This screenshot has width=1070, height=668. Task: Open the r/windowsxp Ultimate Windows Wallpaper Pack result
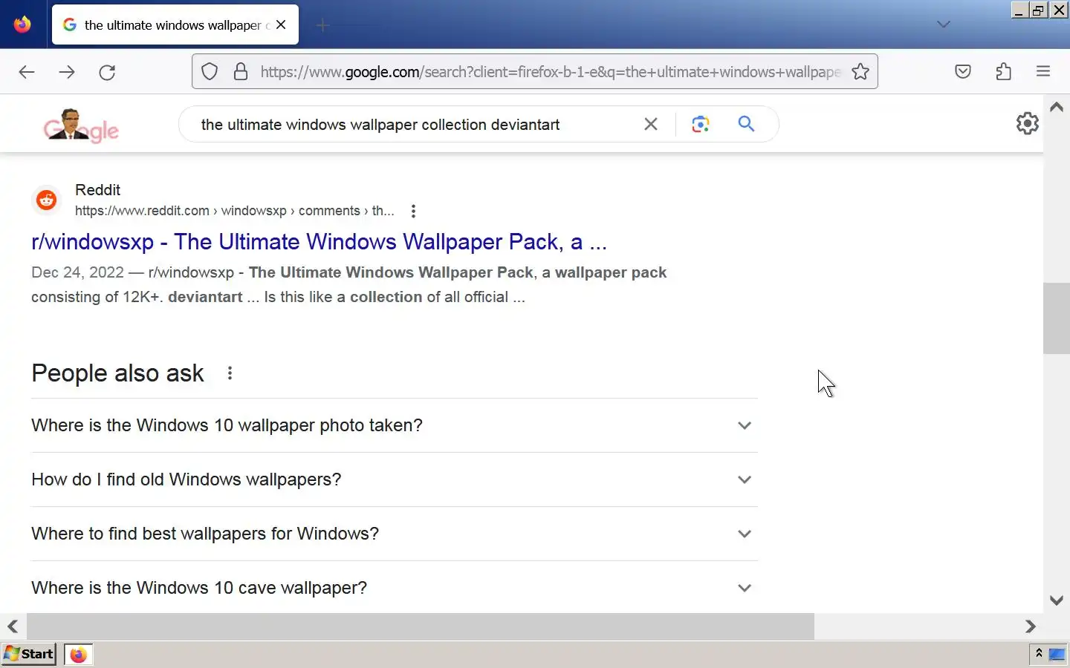[x=320, y=242]
